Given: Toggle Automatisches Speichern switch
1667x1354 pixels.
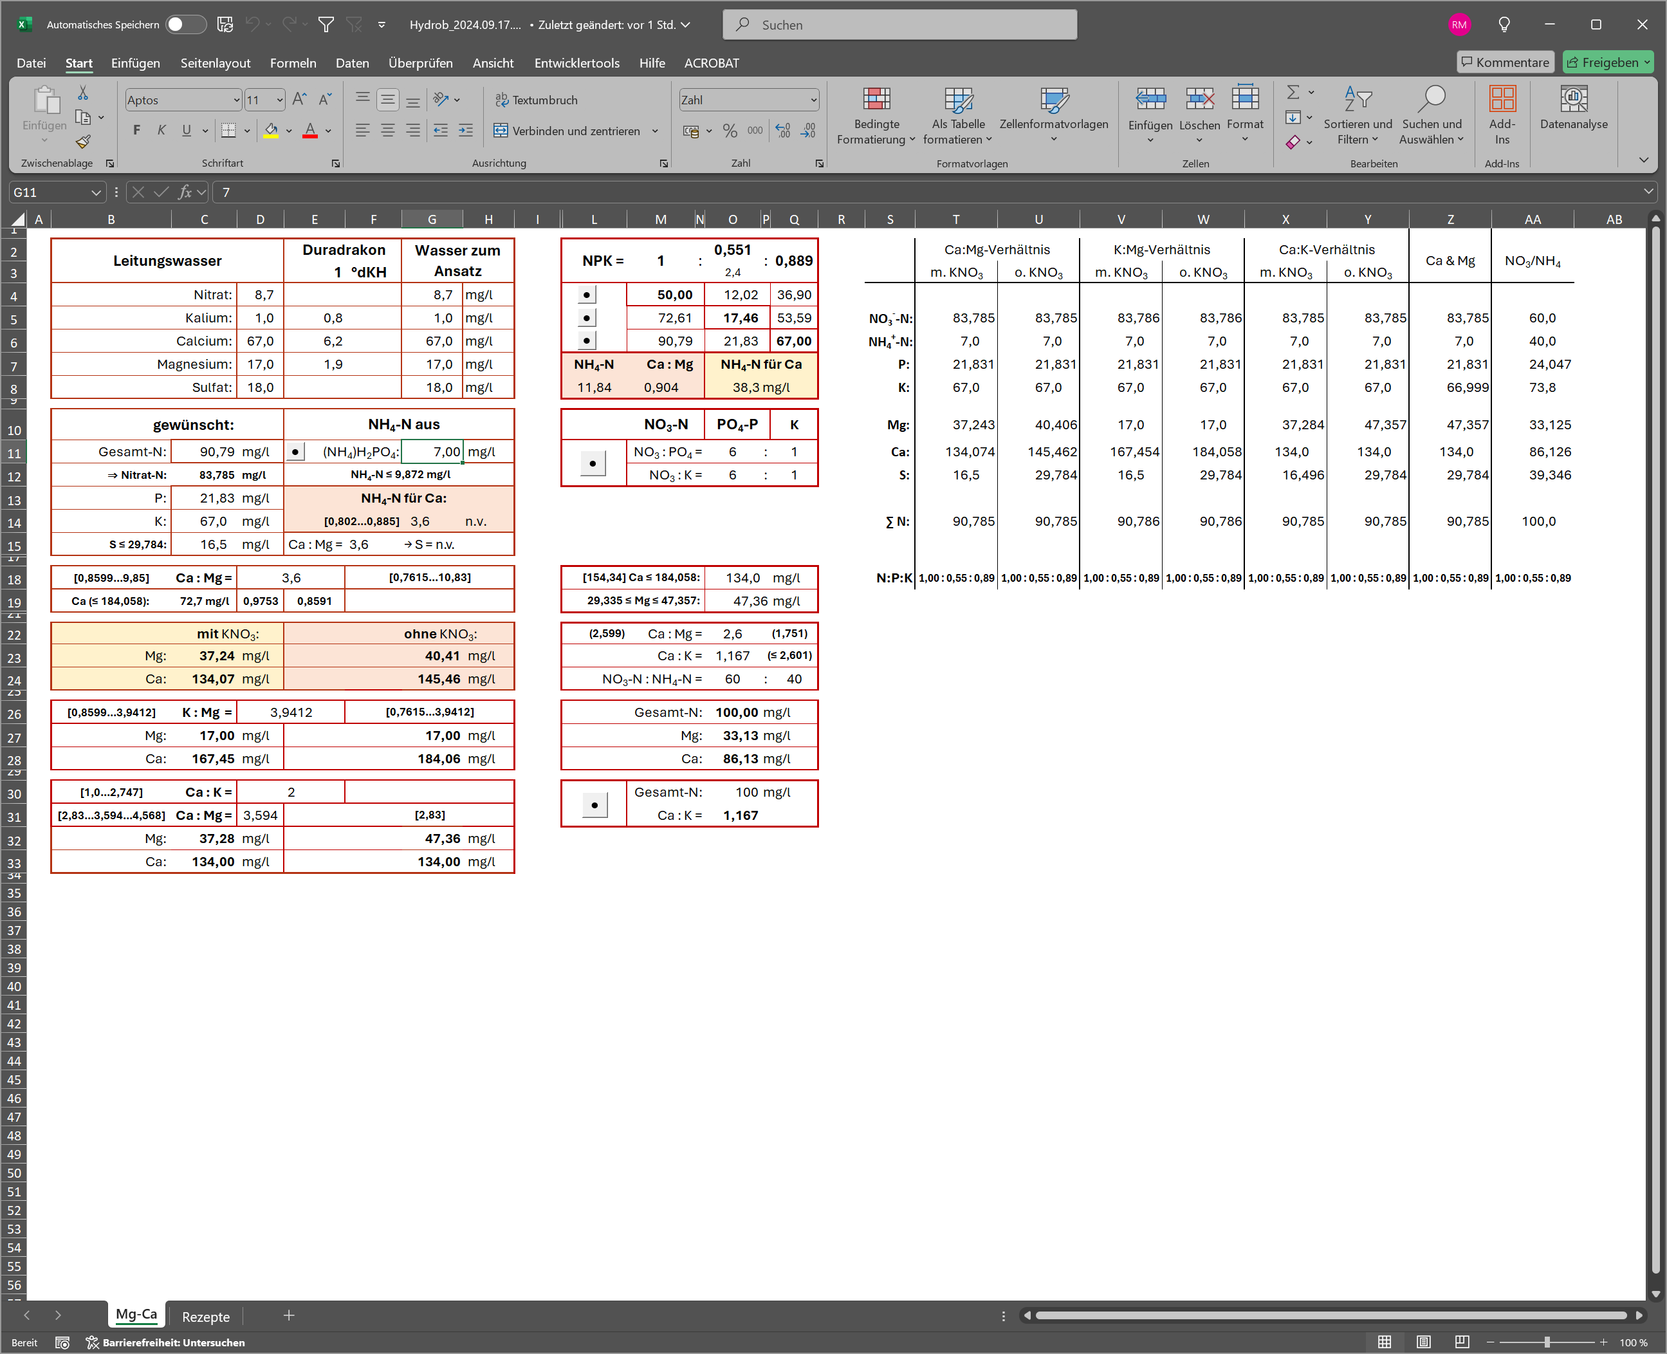Looking at the screenshot, I should pos(185,24).
